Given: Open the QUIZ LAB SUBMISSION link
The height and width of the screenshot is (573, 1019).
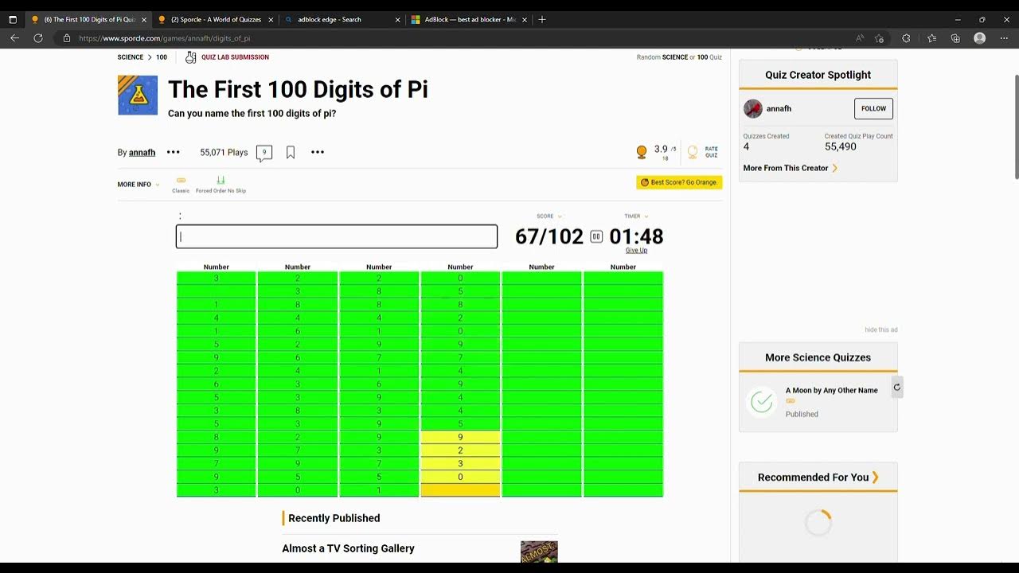Looking at the screenshot, I should click(235, 57).
